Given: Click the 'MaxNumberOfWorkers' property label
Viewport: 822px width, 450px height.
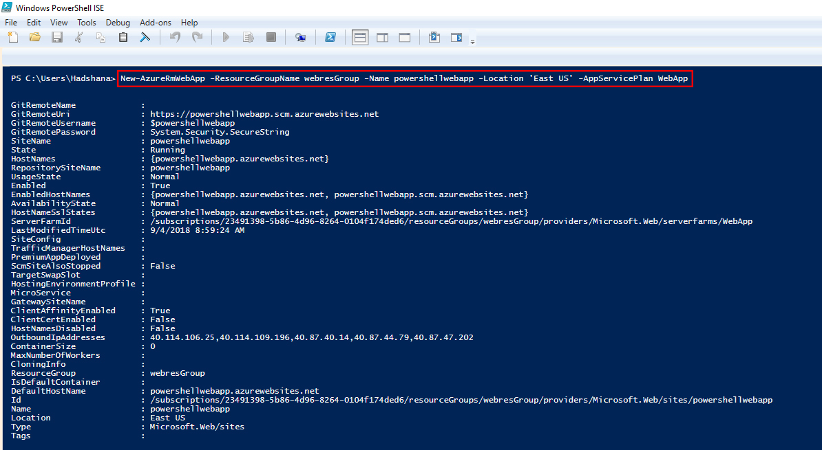Looking at the screenshot, I should [x=55, y=355].
